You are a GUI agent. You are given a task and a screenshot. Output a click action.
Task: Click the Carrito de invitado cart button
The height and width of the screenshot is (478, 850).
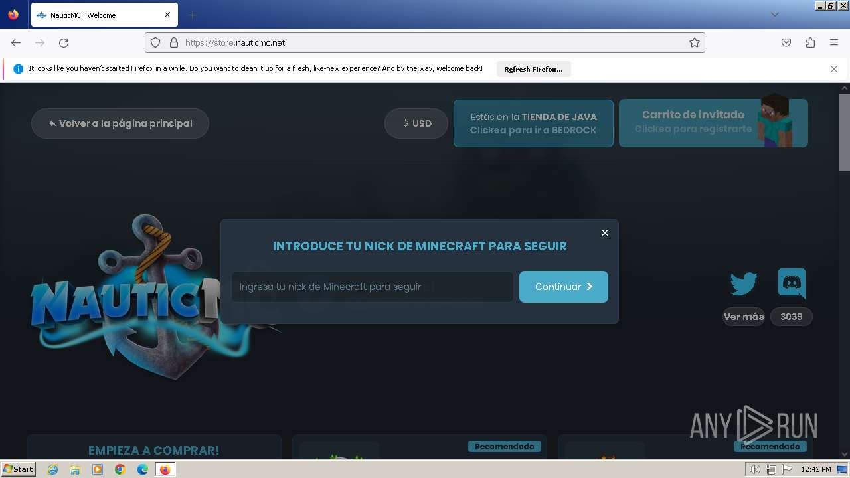coord(713,123)
